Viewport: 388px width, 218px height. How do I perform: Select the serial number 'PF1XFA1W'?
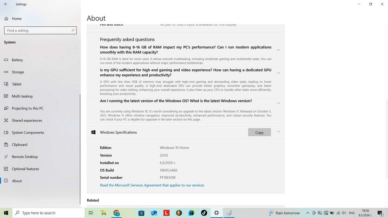pos(168,177)
